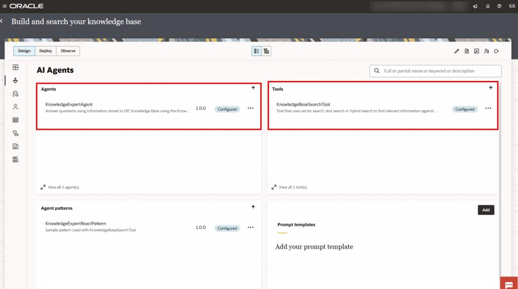Open the help question mark icon

(x=499, y=6)
